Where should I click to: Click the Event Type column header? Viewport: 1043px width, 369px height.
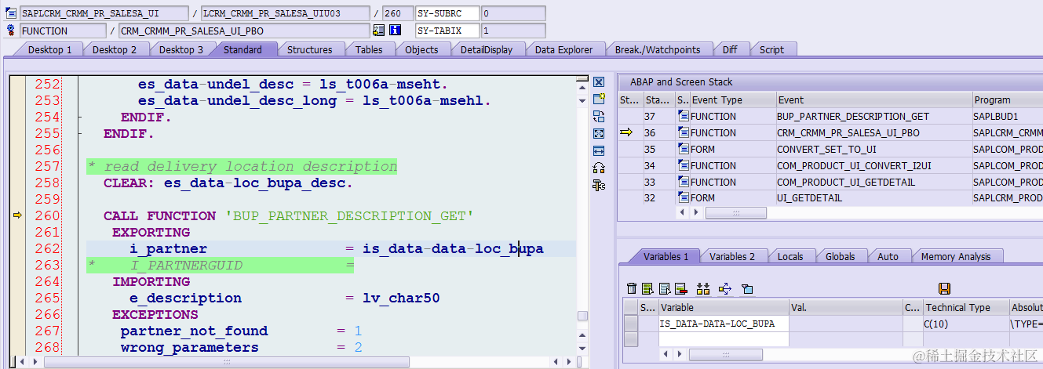[731, 99]
